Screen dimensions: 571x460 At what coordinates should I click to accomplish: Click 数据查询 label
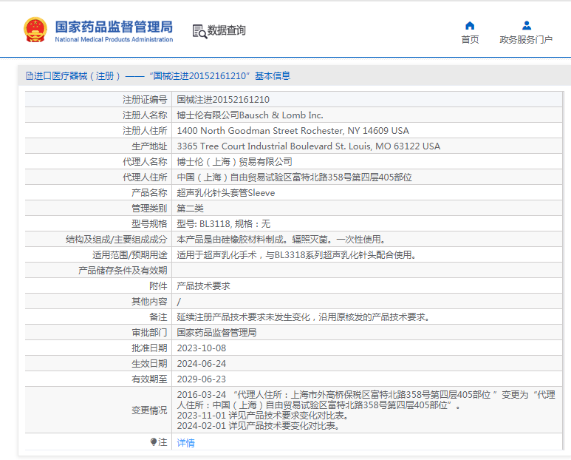tap(227, 30)
